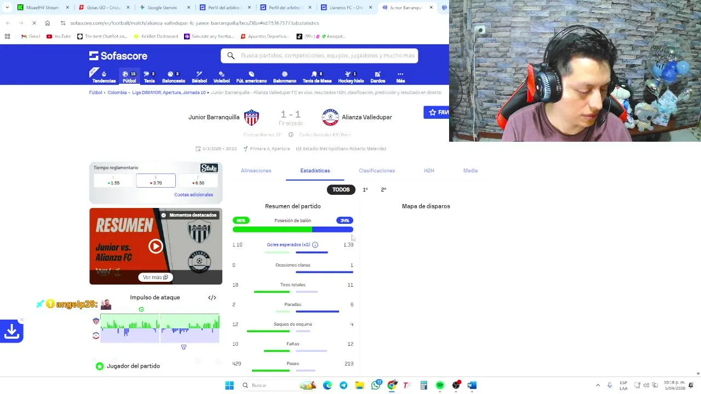Image resolution: width=701 pixels, height=394 pixels.
Task: Click the xG info icon
Action: tap(315, 245)
